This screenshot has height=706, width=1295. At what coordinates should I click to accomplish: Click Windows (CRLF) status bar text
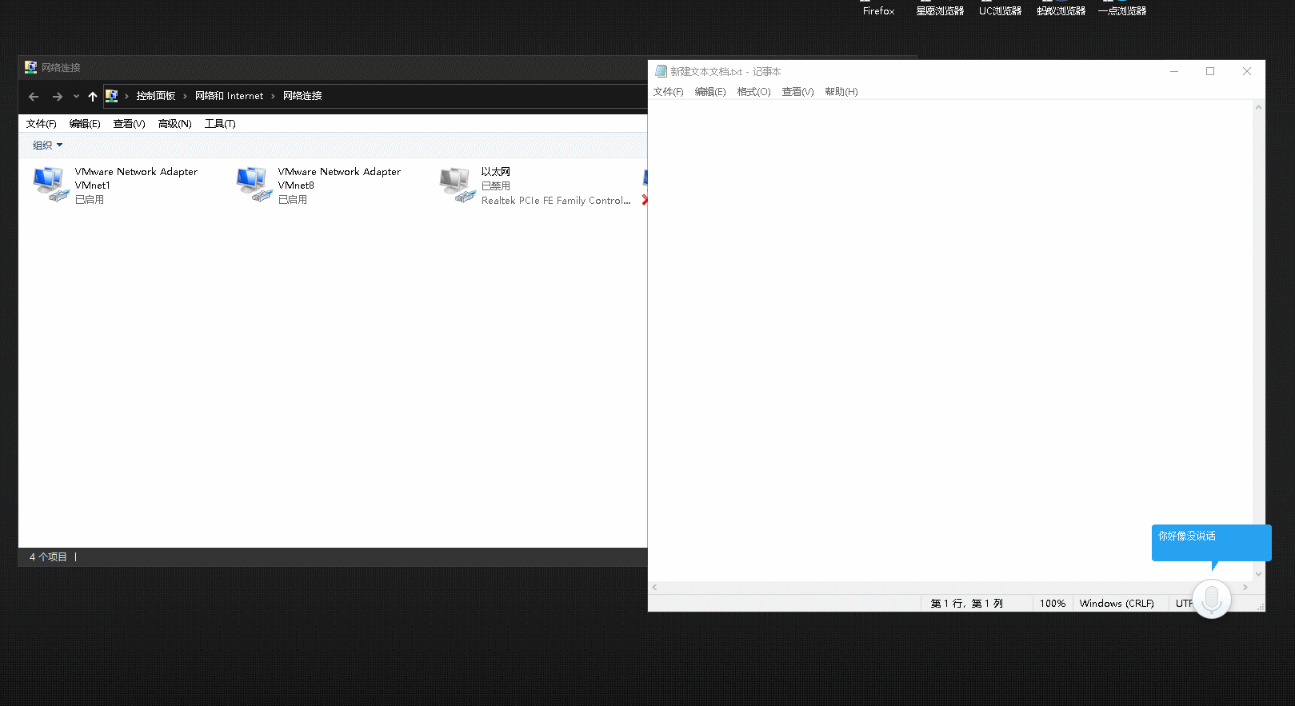coord(1117,604)
